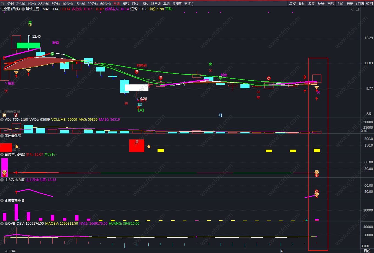Click the 财 marker at the chart bottom
This screenshot has height=253, width=374.
pyautogui.click(x=220, y=115)
